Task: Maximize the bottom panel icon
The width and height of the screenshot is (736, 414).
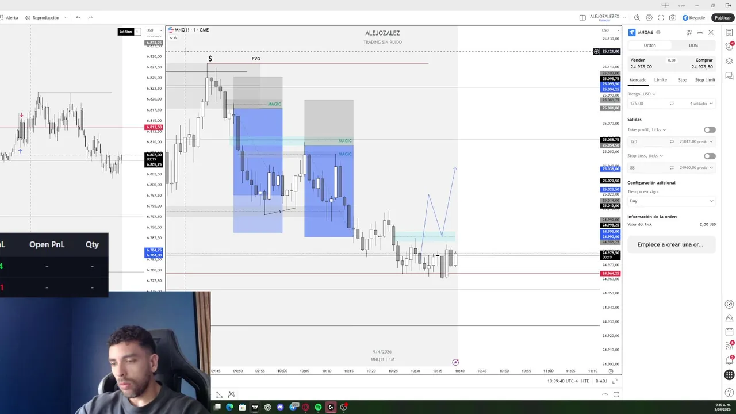Action: pyautogui.click(x=616, y=394)
